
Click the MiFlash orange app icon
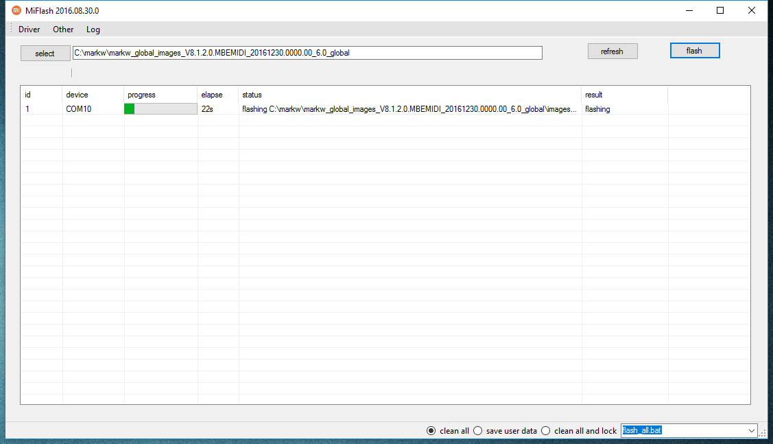point(16,10)
